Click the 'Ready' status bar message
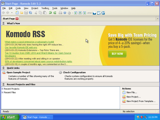The image size is (160, 120). pyautogui.click(x=6, y=111)
